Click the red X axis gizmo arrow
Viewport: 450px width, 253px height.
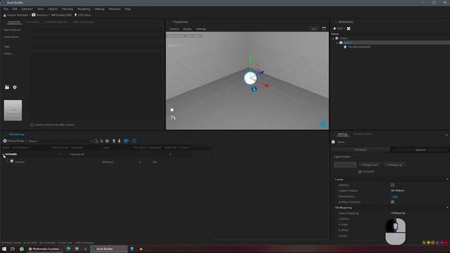point(266,85)
